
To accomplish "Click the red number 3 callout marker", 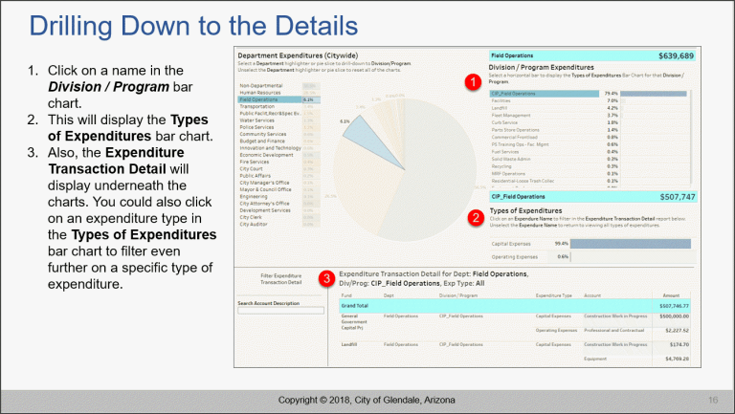I will pyautogui.click(x=327, y=279).
